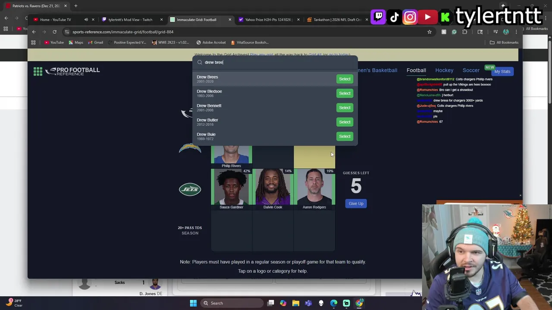The image size is (552, 310).
Task: Open the weather widget showing 28°F
Action: tap(13, 303)
